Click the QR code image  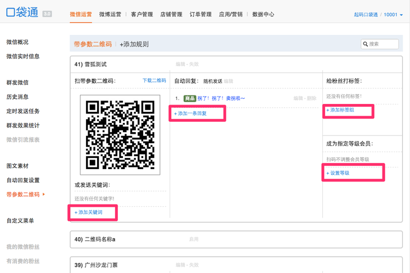click(x=120, y=135)
